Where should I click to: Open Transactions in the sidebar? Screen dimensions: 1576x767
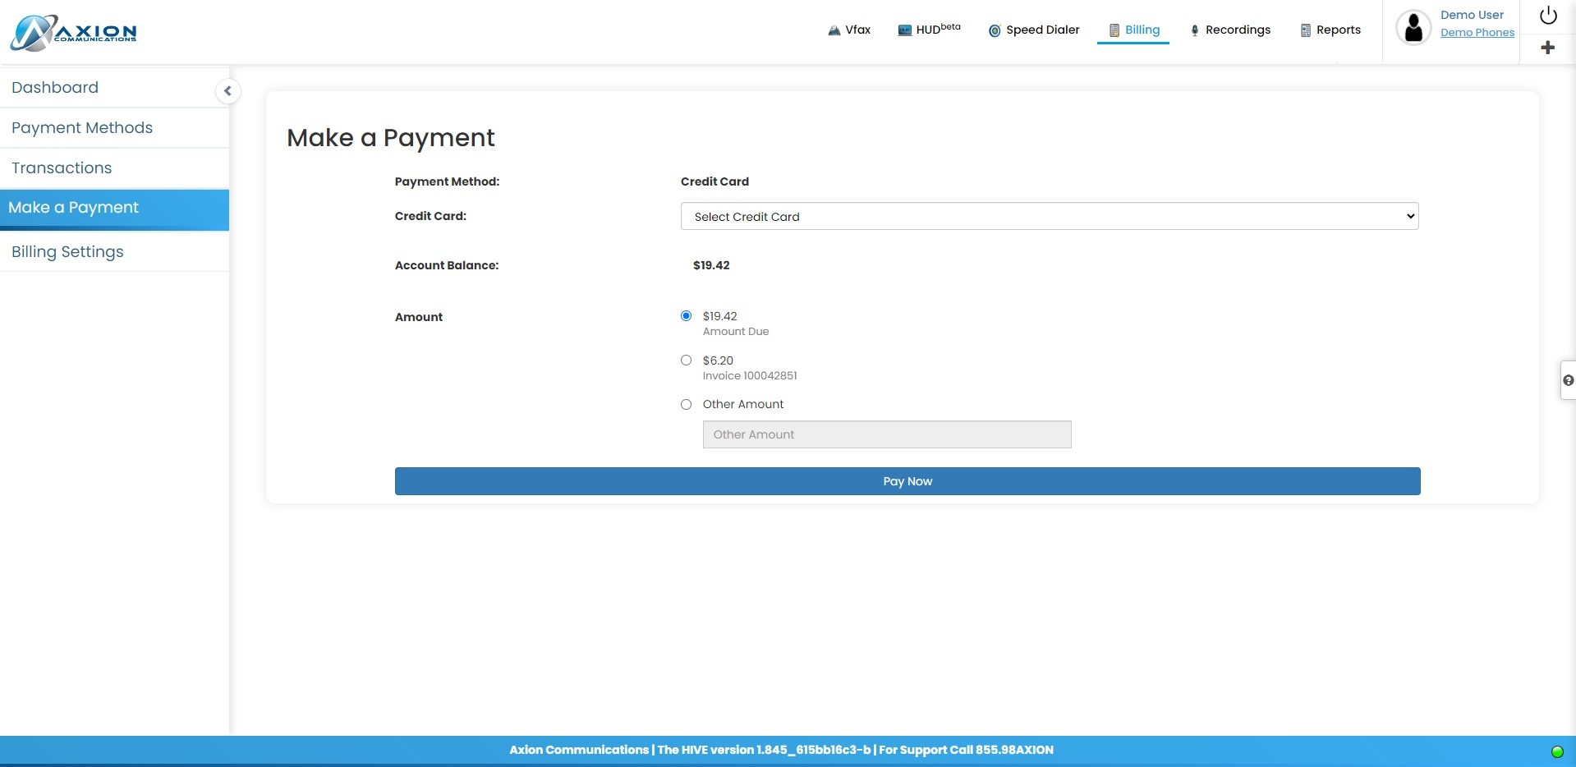pos(114,168)
